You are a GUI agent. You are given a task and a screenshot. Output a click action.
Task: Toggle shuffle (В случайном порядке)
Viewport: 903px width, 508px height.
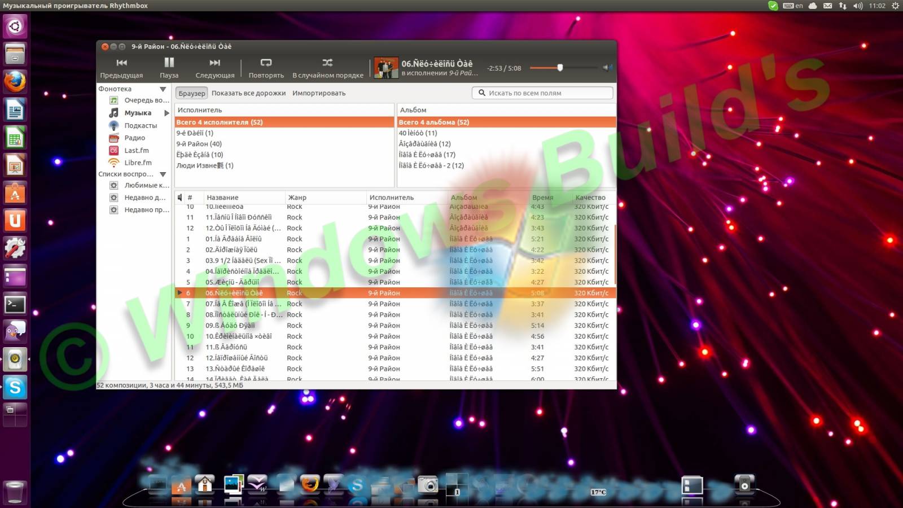[x=328, y=68]
